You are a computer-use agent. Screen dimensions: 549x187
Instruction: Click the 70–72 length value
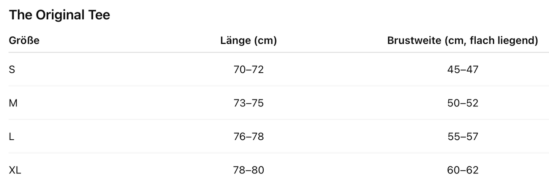pos(248,70)
